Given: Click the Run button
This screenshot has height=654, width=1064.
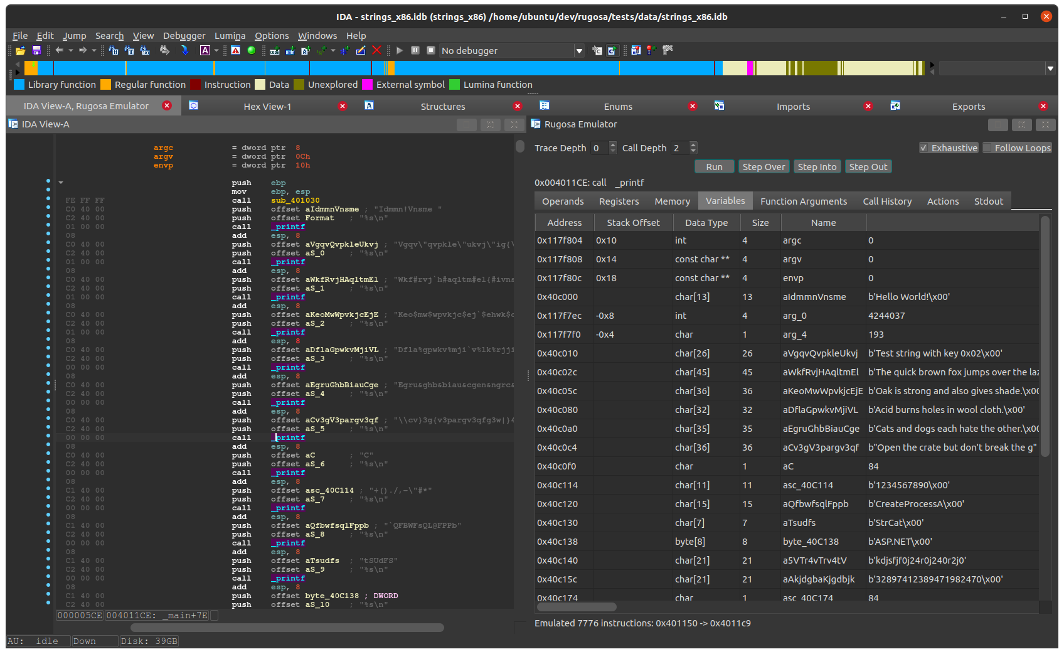Looking at the screenshot, I should pyautogui.click(x=714, y=167).
